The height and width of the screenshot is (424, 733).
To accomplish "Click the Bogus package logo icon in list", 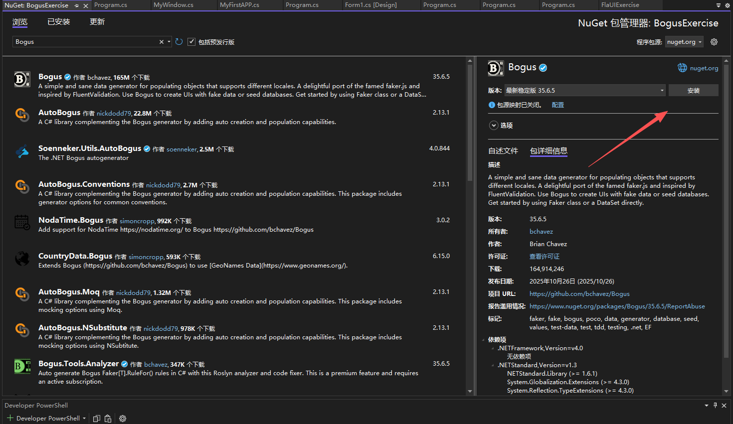I will tap(22, 79).
